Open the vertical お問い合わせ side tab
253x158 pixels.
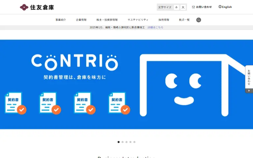249,77
